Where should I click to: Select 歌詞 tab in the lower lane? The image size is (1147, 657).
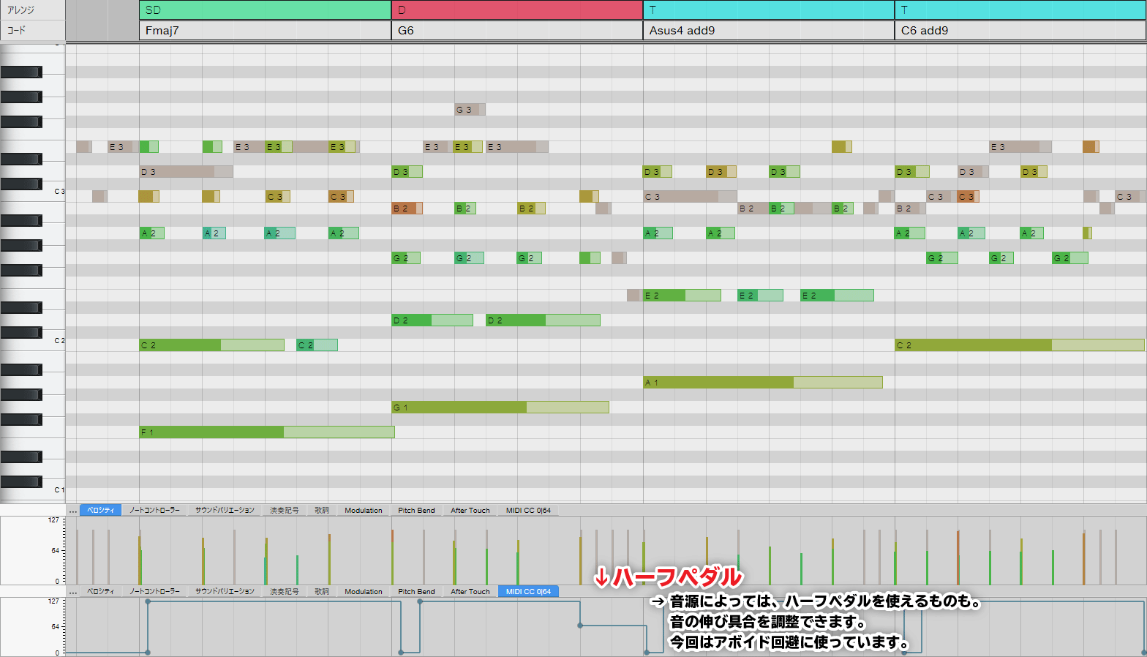[x=322, y=591]
